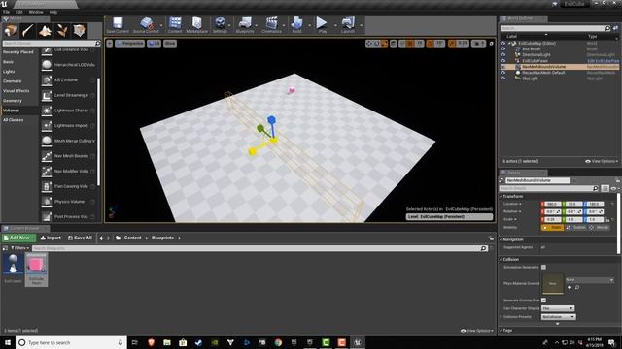Toggle visibility of EvilCubeMap world row
The height and width of the screenshot is (349, 622).
tap(503, 43)
